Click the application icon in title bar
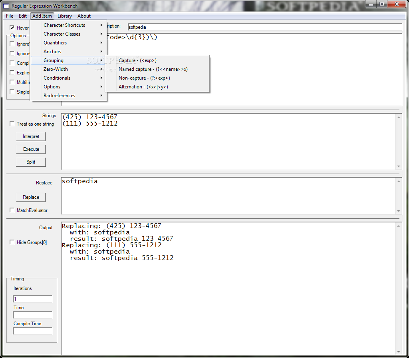 6,6
